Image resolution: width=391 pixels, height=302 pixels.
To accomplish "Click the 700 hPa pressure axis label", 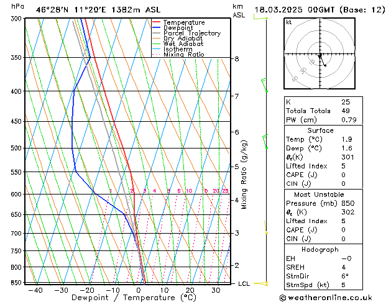I will click(x=17, y=234).
